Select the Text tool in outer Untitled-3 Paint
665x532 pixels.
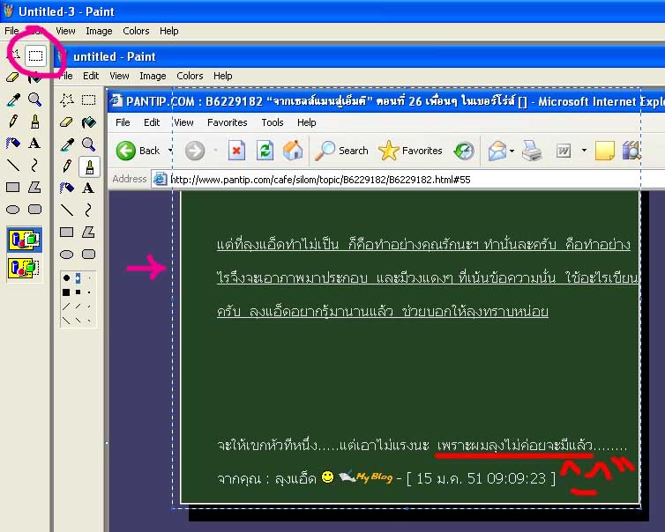tap(34, 144)
